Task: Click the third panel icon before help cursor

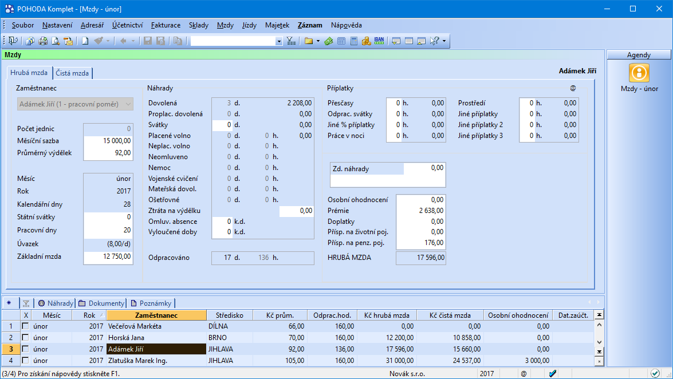Action: 422,41
